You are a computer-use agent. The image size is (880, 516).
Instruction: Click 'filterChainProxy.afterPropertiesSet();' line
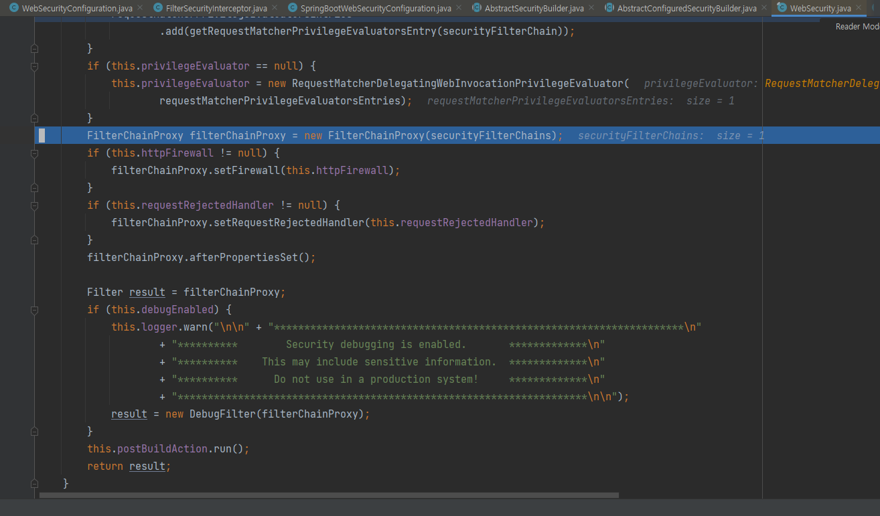(201, 258)
